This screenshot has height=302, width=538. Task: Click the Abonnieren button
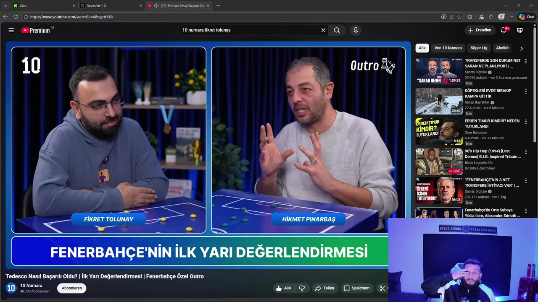(x=72, y=288)
